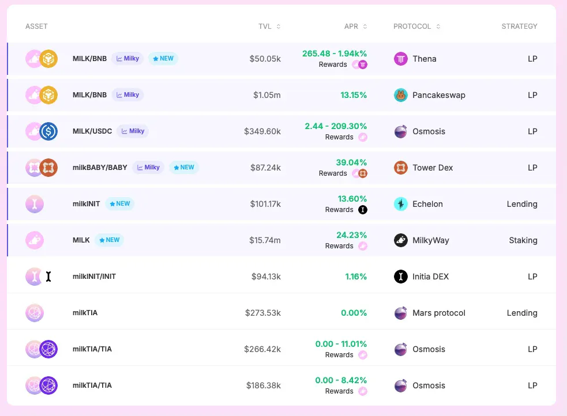Click the MILK token icon in Staking row

pyautogui.click(x=35, y=240)
